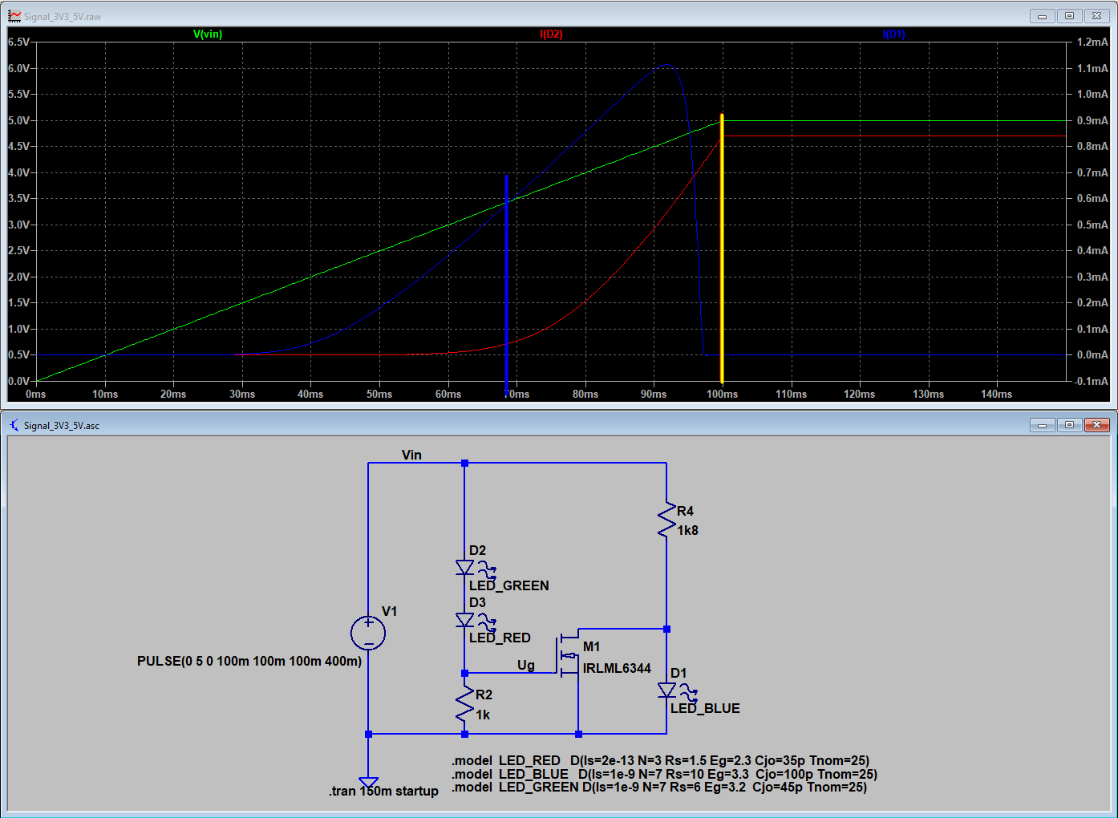1118x818 pixels.
Task: Open the Signal_3V3_5V.raw window system menu icon
Action: (x=14, y=16)
